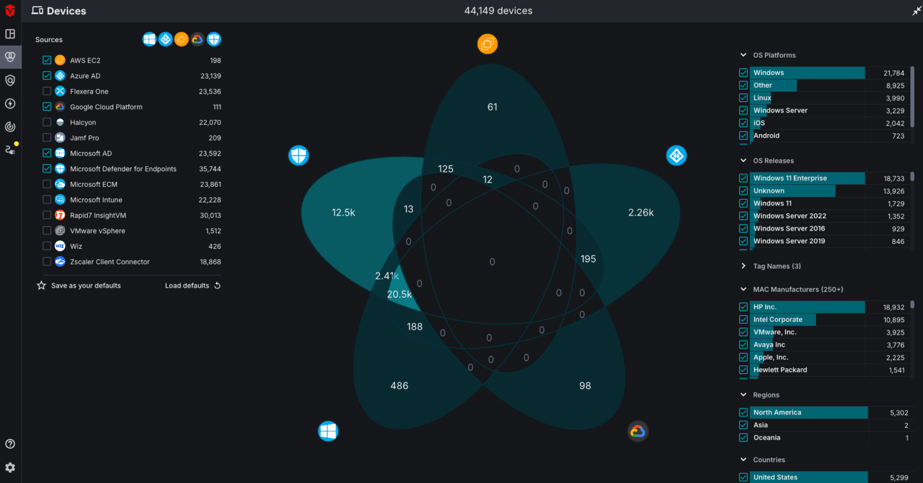
Task: Collapse the fullscreen view using the top-right arrows icon
Action: [916, 11]
